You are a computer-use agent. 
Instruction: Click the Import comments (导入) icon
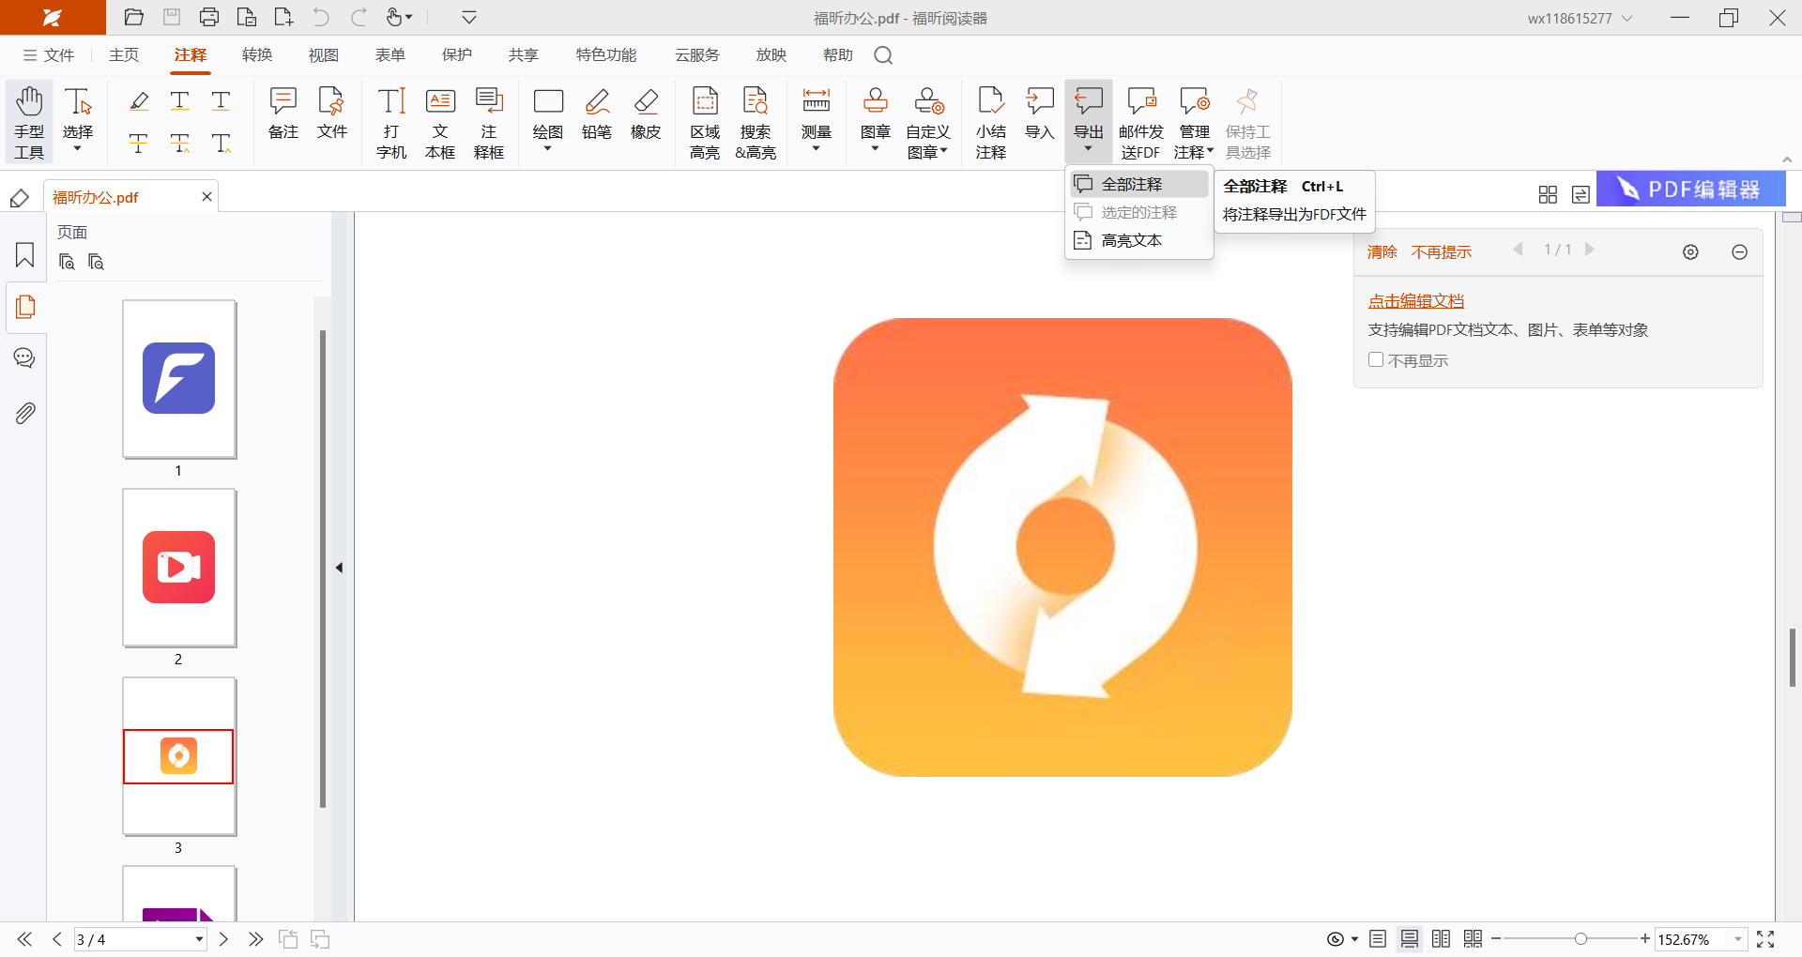pyautogui.click(x=1040, y=114)
